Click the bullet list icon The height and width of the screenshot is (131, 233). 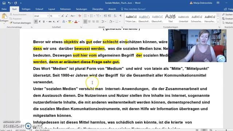click(85, 16)
